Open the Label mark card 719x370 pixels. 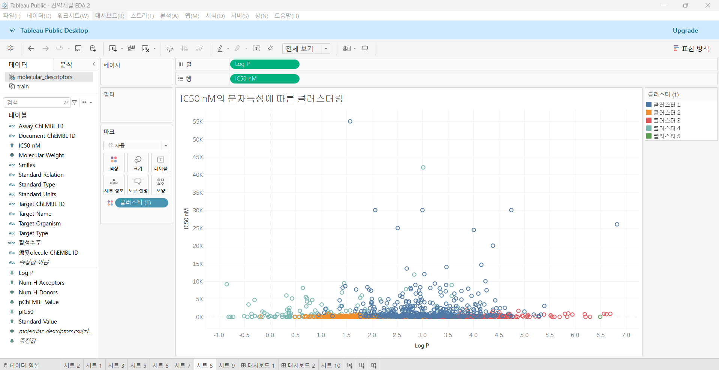pos(161,163)
